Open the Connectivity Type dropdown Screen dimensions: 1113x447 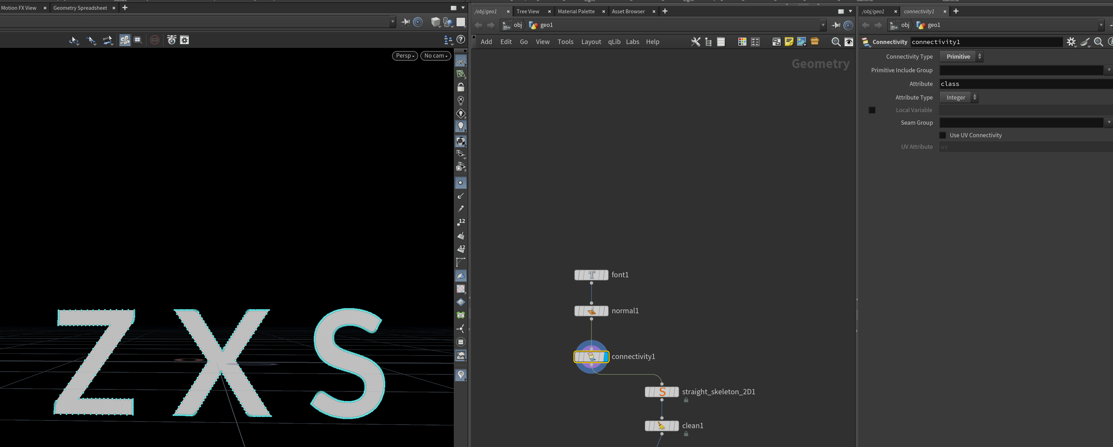coord(961,57)
